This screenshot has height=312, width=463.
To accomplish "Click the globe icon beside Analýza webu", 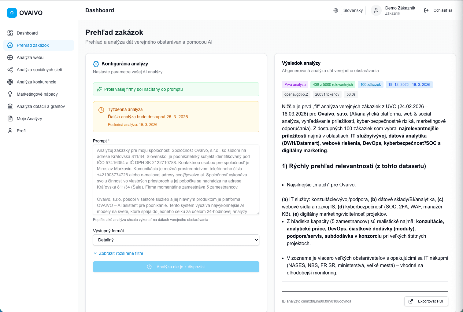I will 10,57.
